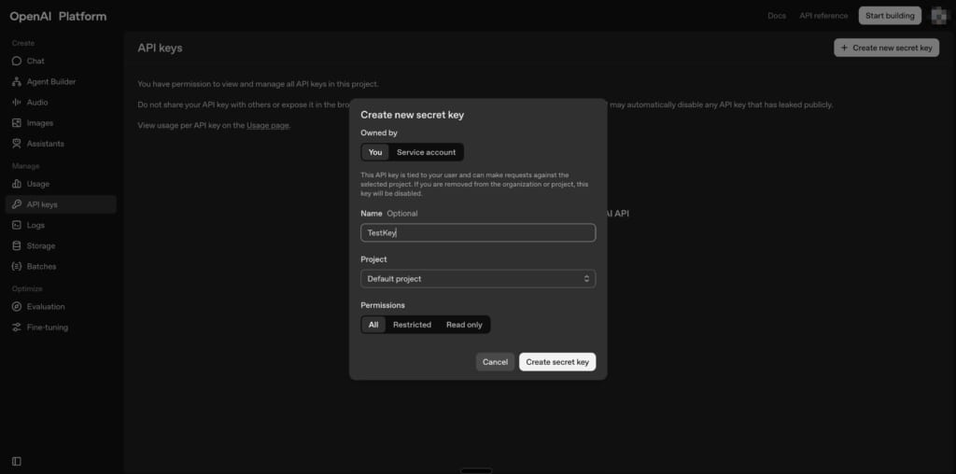
Task: Collapse the sidebar with the panel icon
Action: pos(17,461)
